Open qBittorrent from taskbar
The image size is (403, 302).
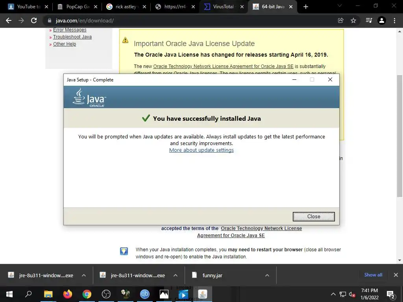point(145,294)
